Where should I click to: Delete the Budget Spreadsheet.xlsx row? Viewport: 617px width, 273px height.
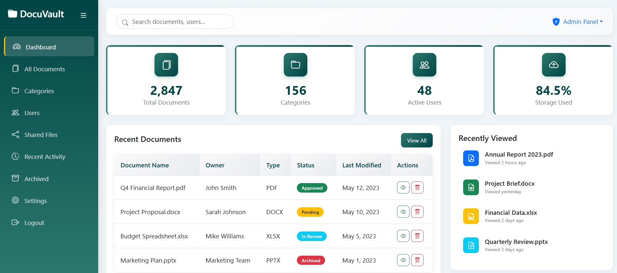tap(417, 236)
